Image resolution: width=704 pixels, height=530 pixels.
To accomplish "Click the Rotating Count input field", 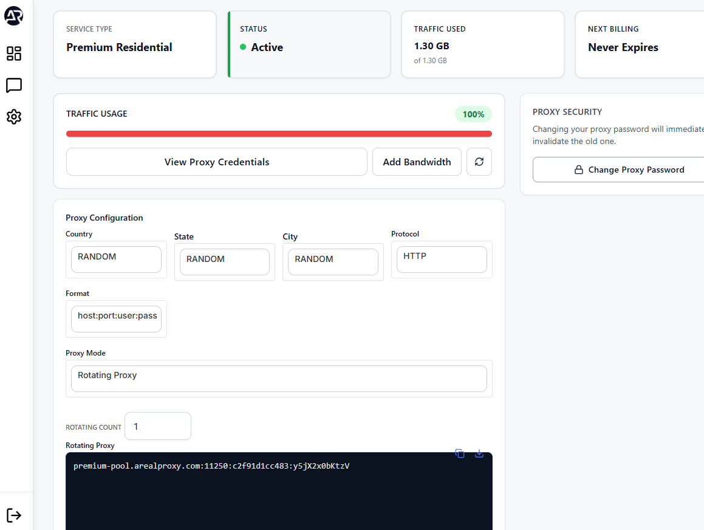I will coord(158,426).
